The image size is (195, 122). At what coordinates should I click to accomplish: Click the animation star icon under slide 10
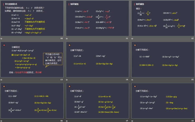pyautogui.click(x=1, y=38)
